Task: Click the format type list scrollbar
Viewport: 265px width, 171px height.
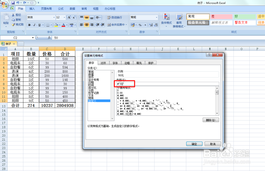Action: coord(217,101)
